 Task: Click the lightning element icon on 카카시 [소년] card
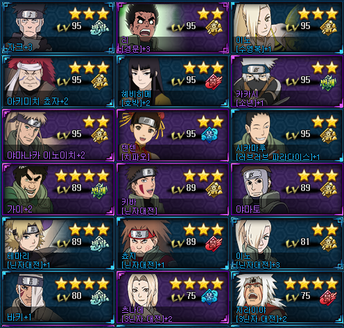tap(328, 82)
